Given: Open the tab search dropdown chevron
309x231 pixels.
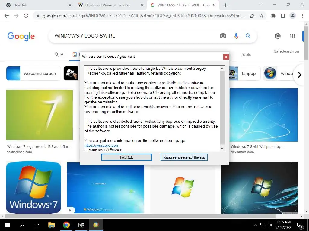Looking at the screenshot, I should point(260,4).
